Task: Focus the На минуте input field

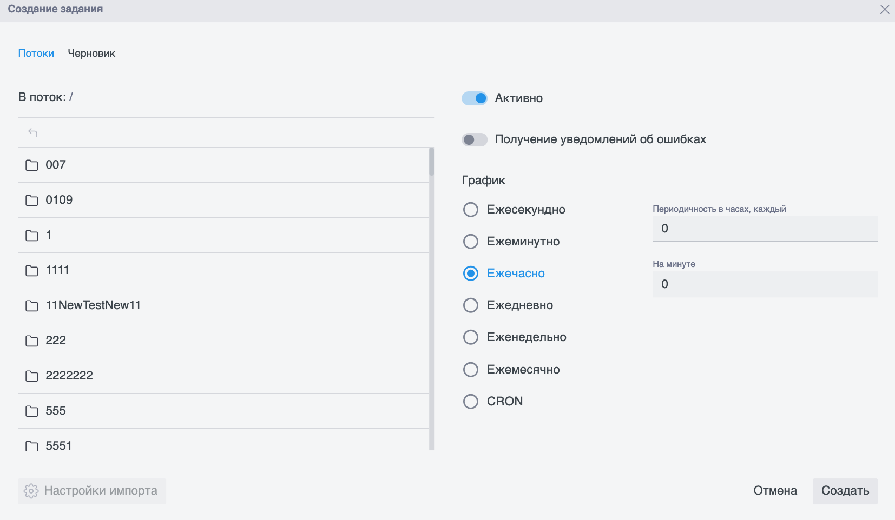Action: coord(765,284)
